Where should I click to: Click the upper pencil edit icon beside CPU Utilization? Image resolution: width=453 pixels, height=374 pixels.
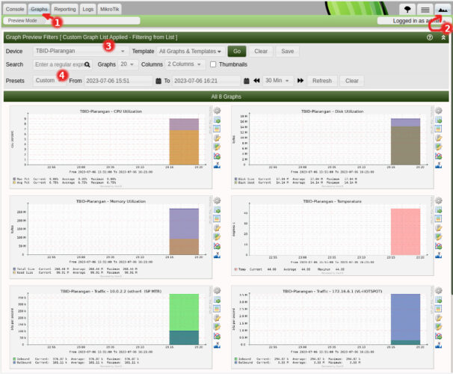[x=217, y=138]
